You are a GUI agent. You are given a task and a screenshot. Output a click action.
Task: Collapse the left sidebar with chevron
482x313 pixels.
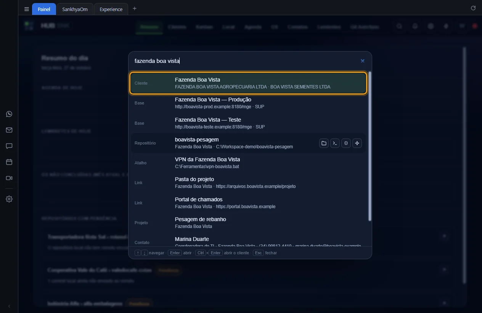(x=9, y=306)
